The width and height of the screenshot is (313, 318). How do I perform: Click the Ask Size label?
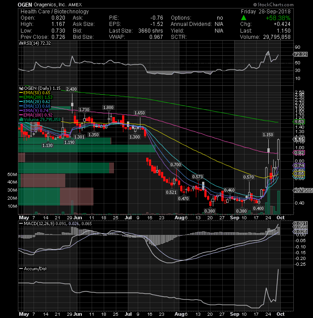[84, 24]
